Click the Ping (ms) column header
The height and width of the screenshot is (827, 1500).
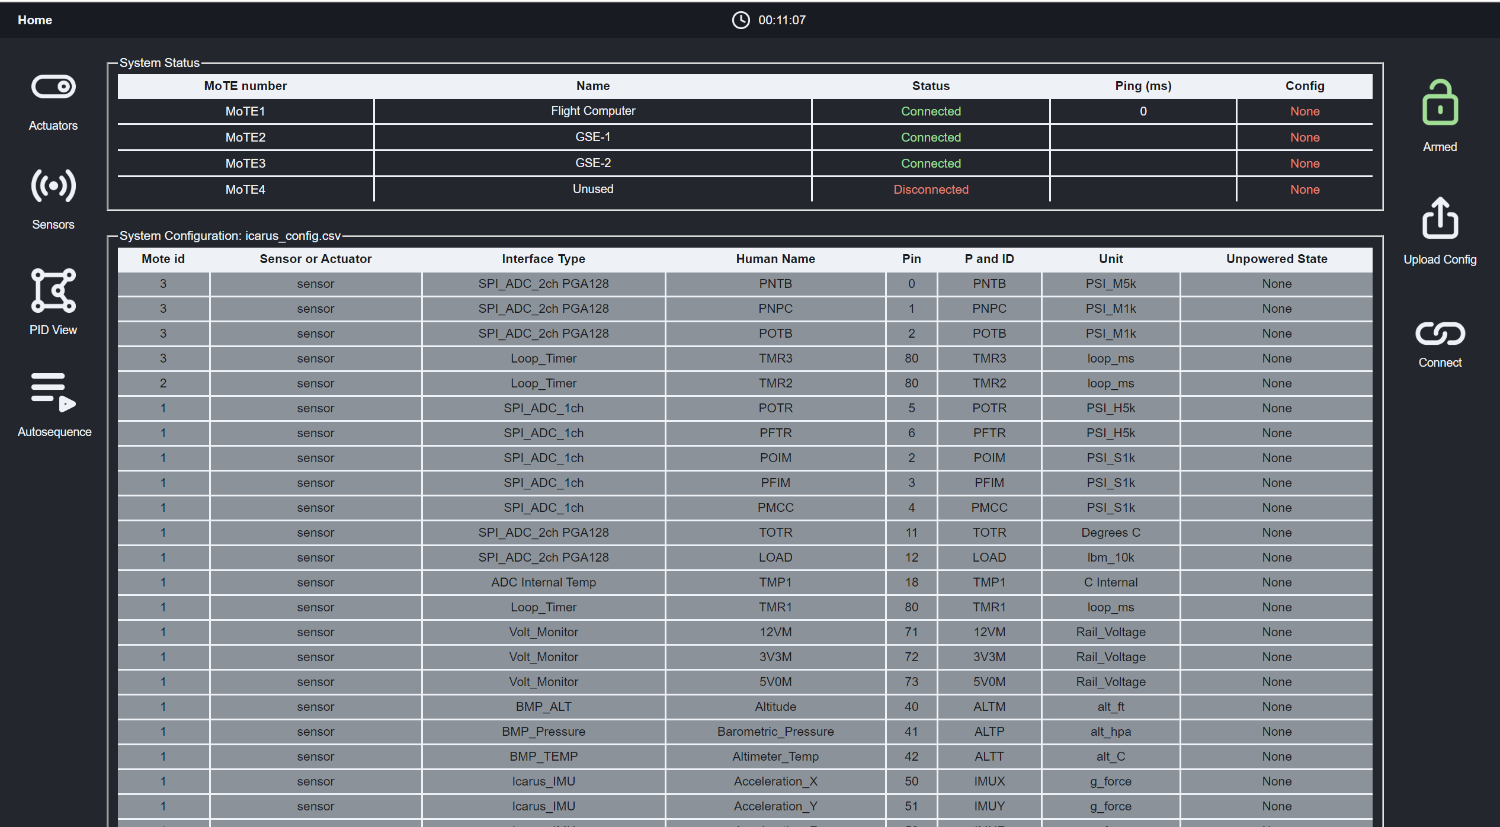click(x=1143, y=86)
